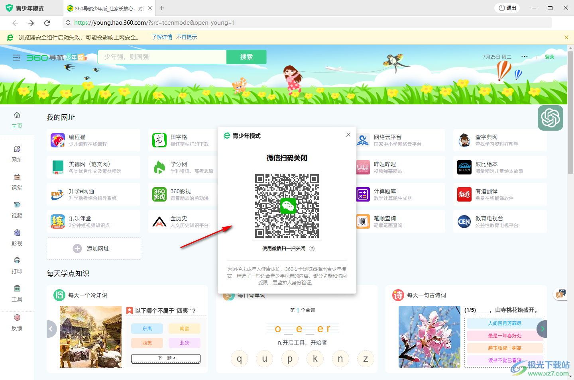Click 下一题 button in quiz card
The width and height of the screenshot is (574, 380).
click(166, 358)
